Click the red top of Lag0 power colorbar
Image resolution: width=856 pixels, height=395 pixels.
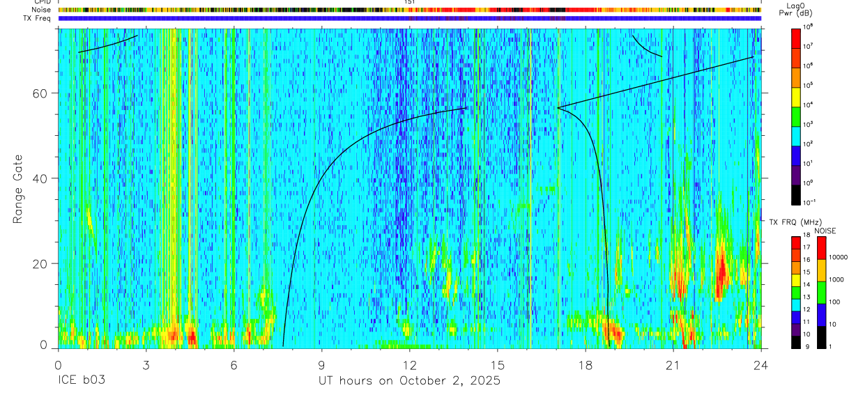pos(796,38)
